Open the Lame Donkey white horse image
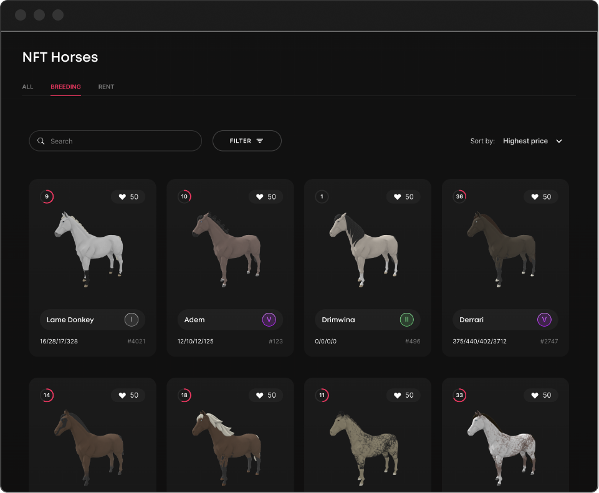599x493 pixels. (x=89, y=249)
